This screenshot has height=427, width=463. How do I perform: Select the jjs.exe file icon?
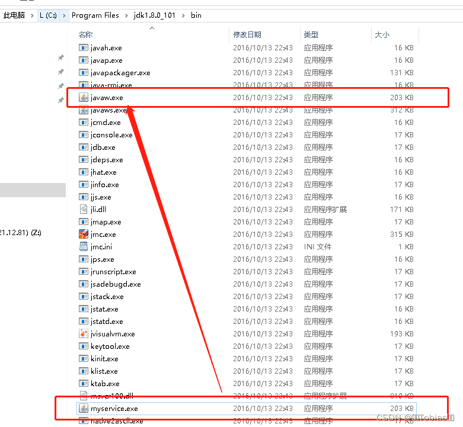click(x=84, y=197)
